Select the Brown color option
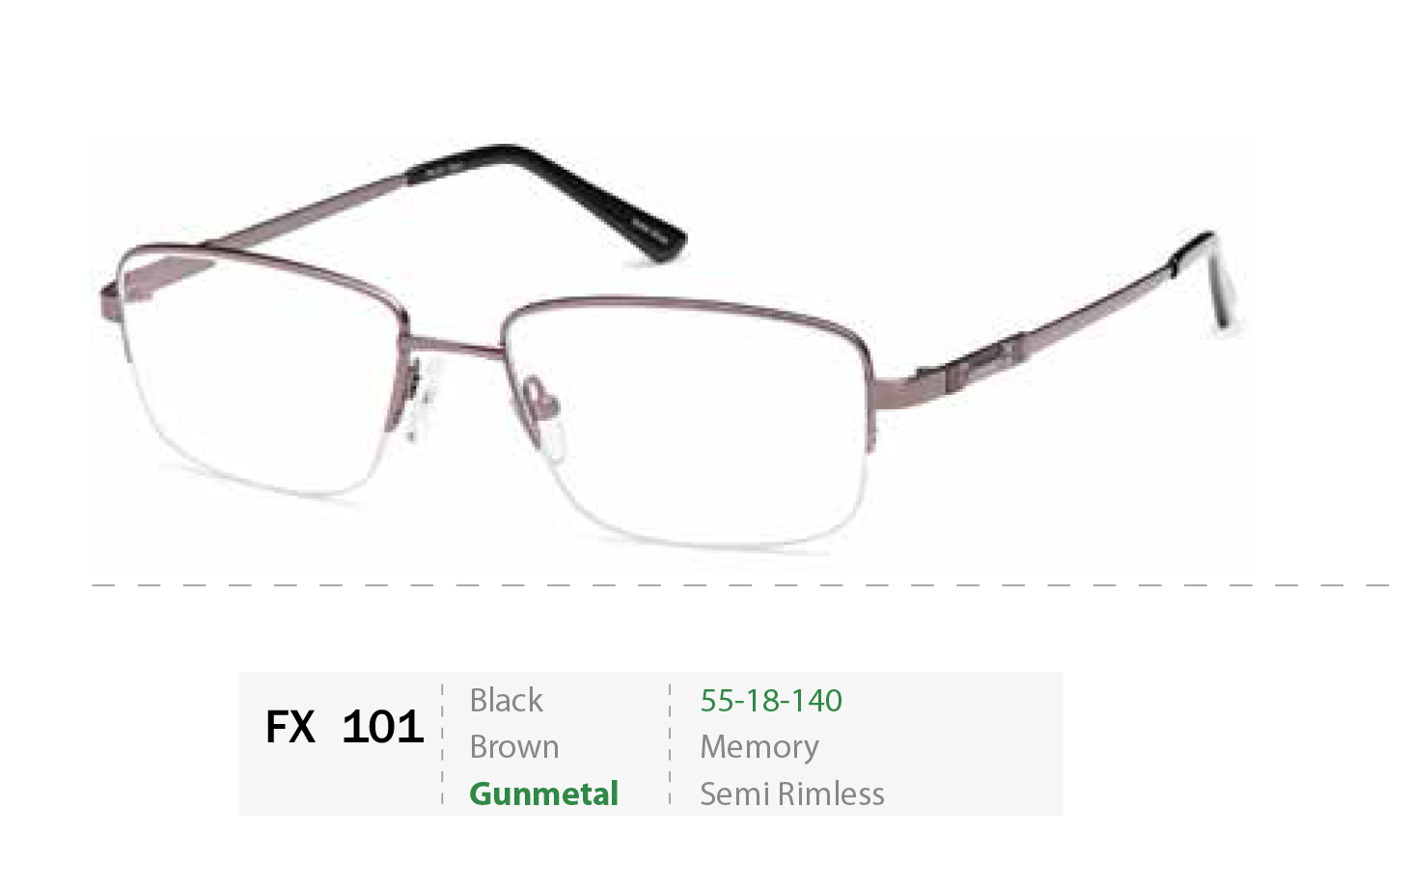Screen dimensions: 1407x891 pyautogui.click(x=514, y=746)
